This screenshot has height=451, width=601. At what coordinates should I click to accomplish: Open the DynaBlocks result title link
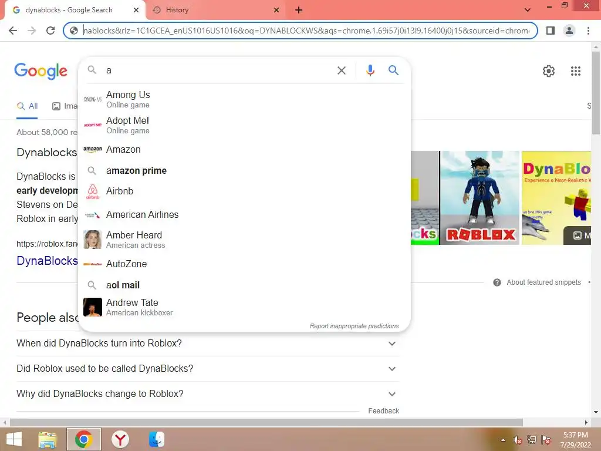(47, 261)
